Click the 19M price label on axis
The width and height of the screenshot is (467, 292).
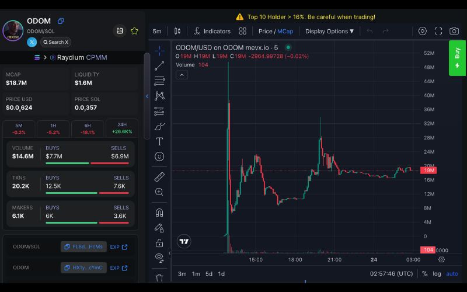[428, 171]
